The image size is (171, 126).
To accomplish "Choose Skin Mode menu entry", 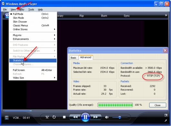I will coord(33,18).
